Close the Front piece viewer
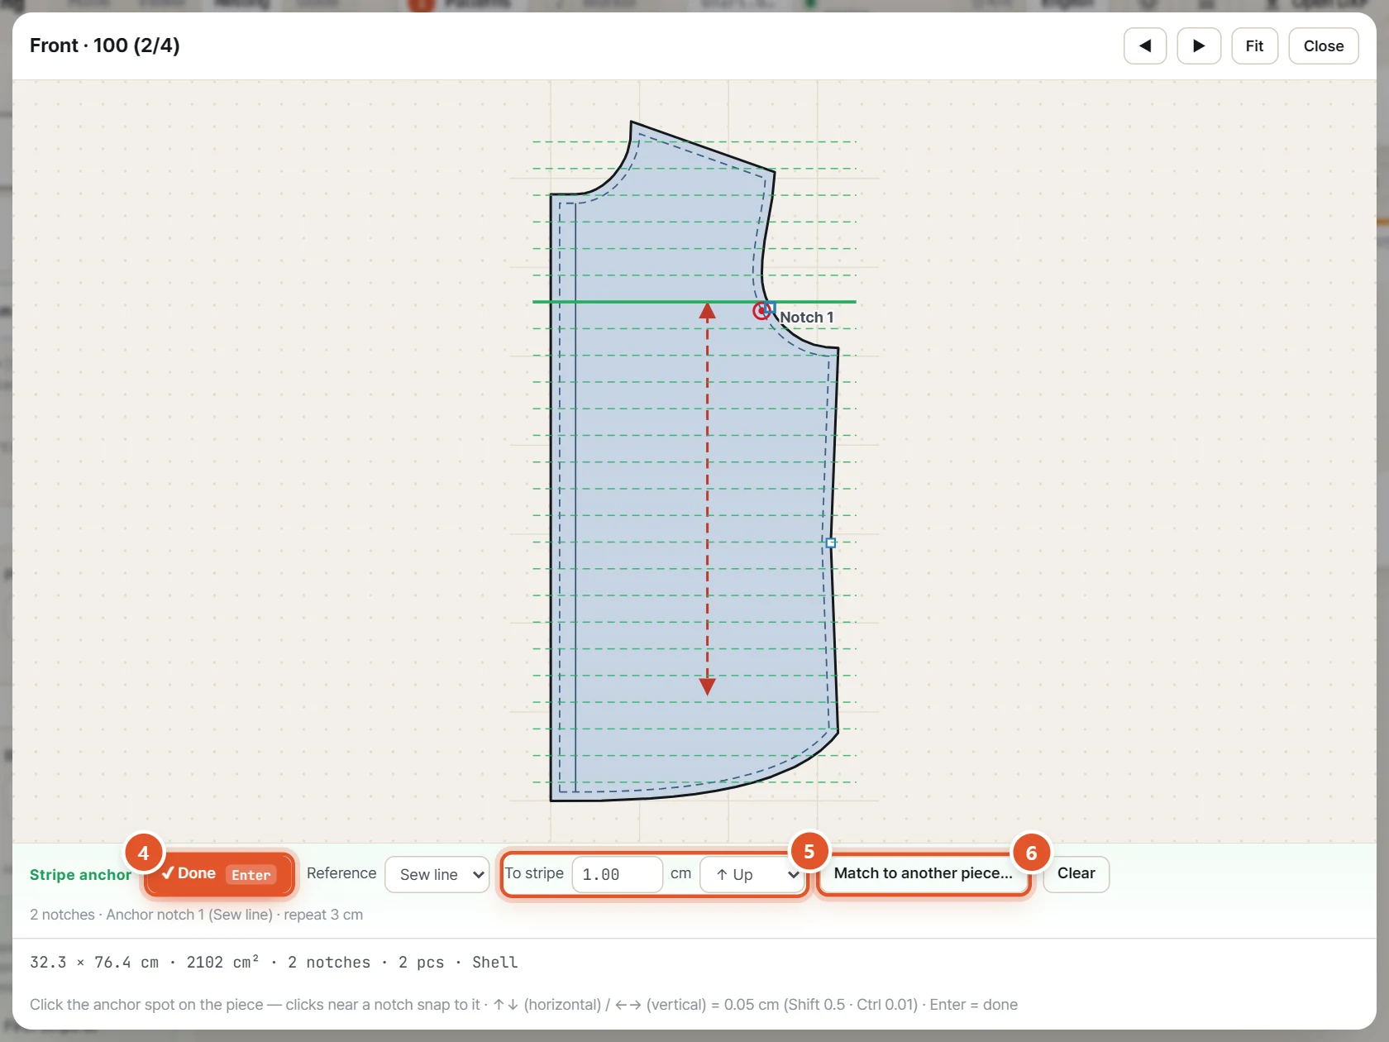The height and width of the screenshot is (1042, 1389). 1323,46
